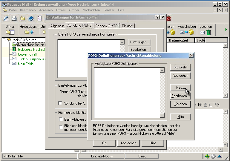Click Abbrechen at bottom of Internet-Mail settings
Viewport: 230px width, 161px height.
tap(128, 143)
